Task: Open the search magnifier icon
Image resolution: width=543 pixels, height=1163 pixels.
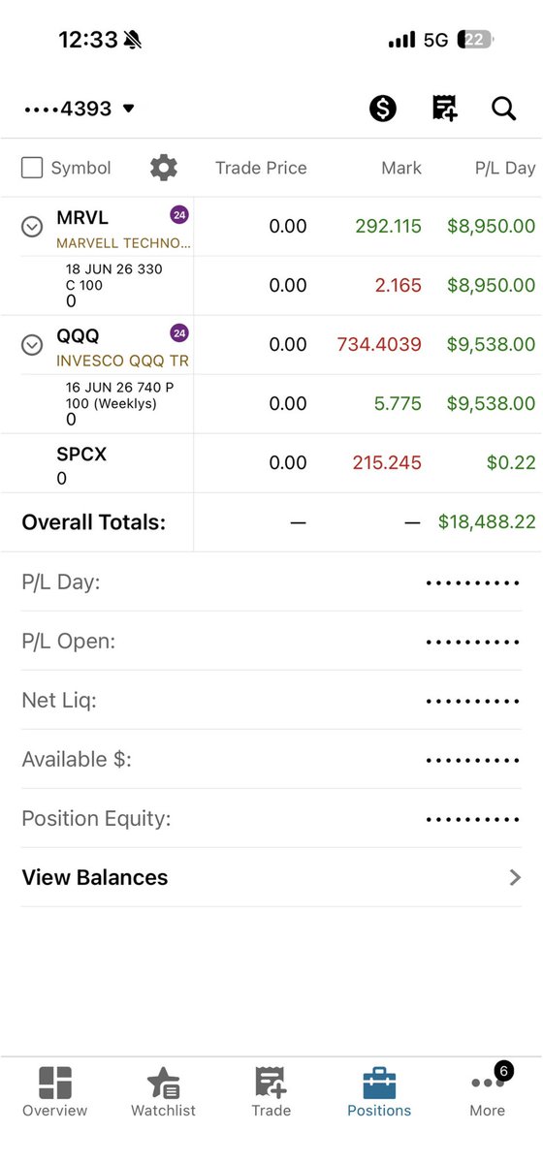Action: pyautogui.click(x=503, y=109)
